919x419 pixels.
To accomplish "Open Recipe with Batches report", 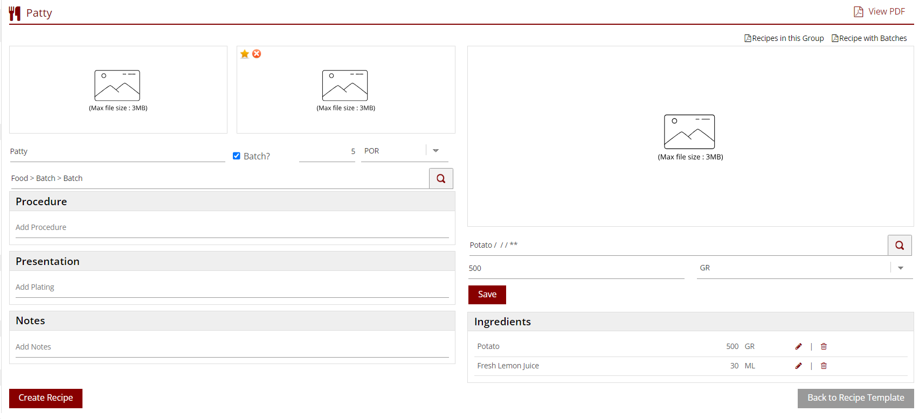I will [x=869, y=38].
